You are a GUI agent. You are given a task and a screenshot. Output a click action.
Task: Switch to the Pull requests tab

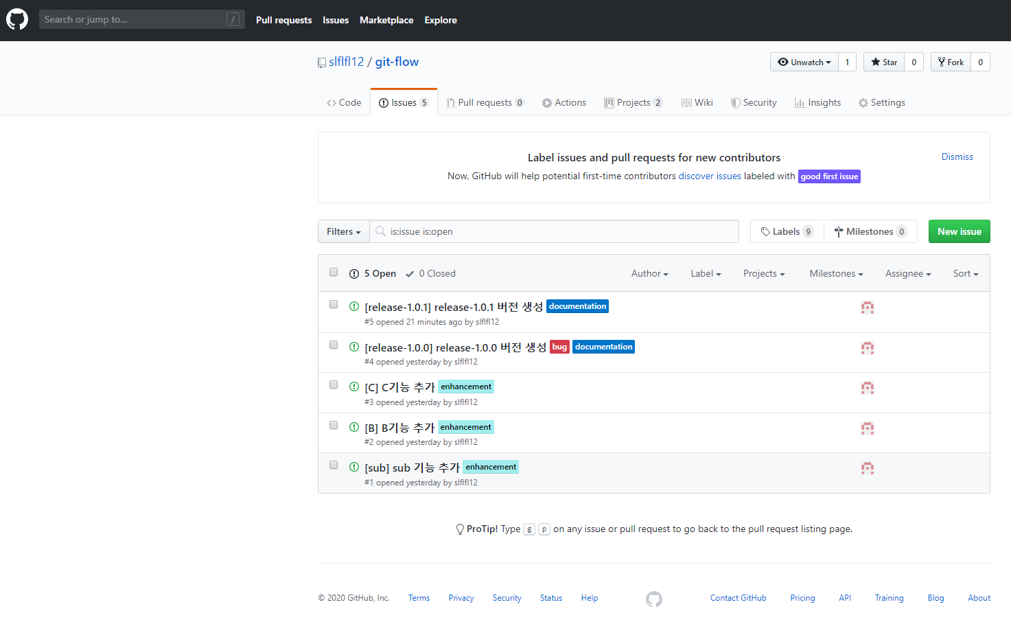(x=485, y=102)
